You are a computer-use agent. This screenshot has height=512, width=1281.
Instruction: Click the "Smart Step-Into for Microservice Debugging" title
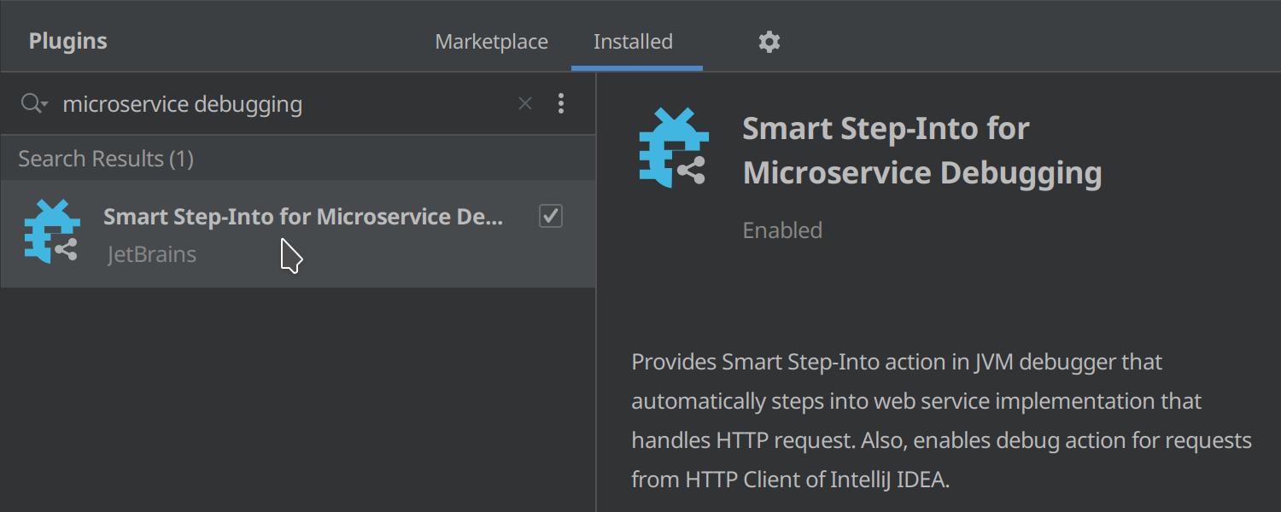922,150
